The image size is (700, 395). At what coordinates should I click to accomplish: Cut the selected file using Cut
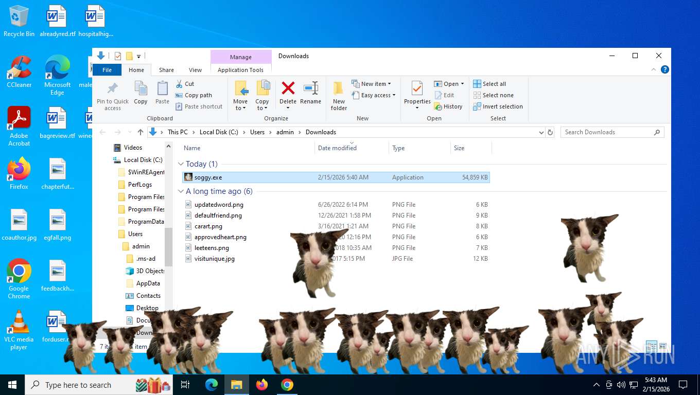[185, 84]
